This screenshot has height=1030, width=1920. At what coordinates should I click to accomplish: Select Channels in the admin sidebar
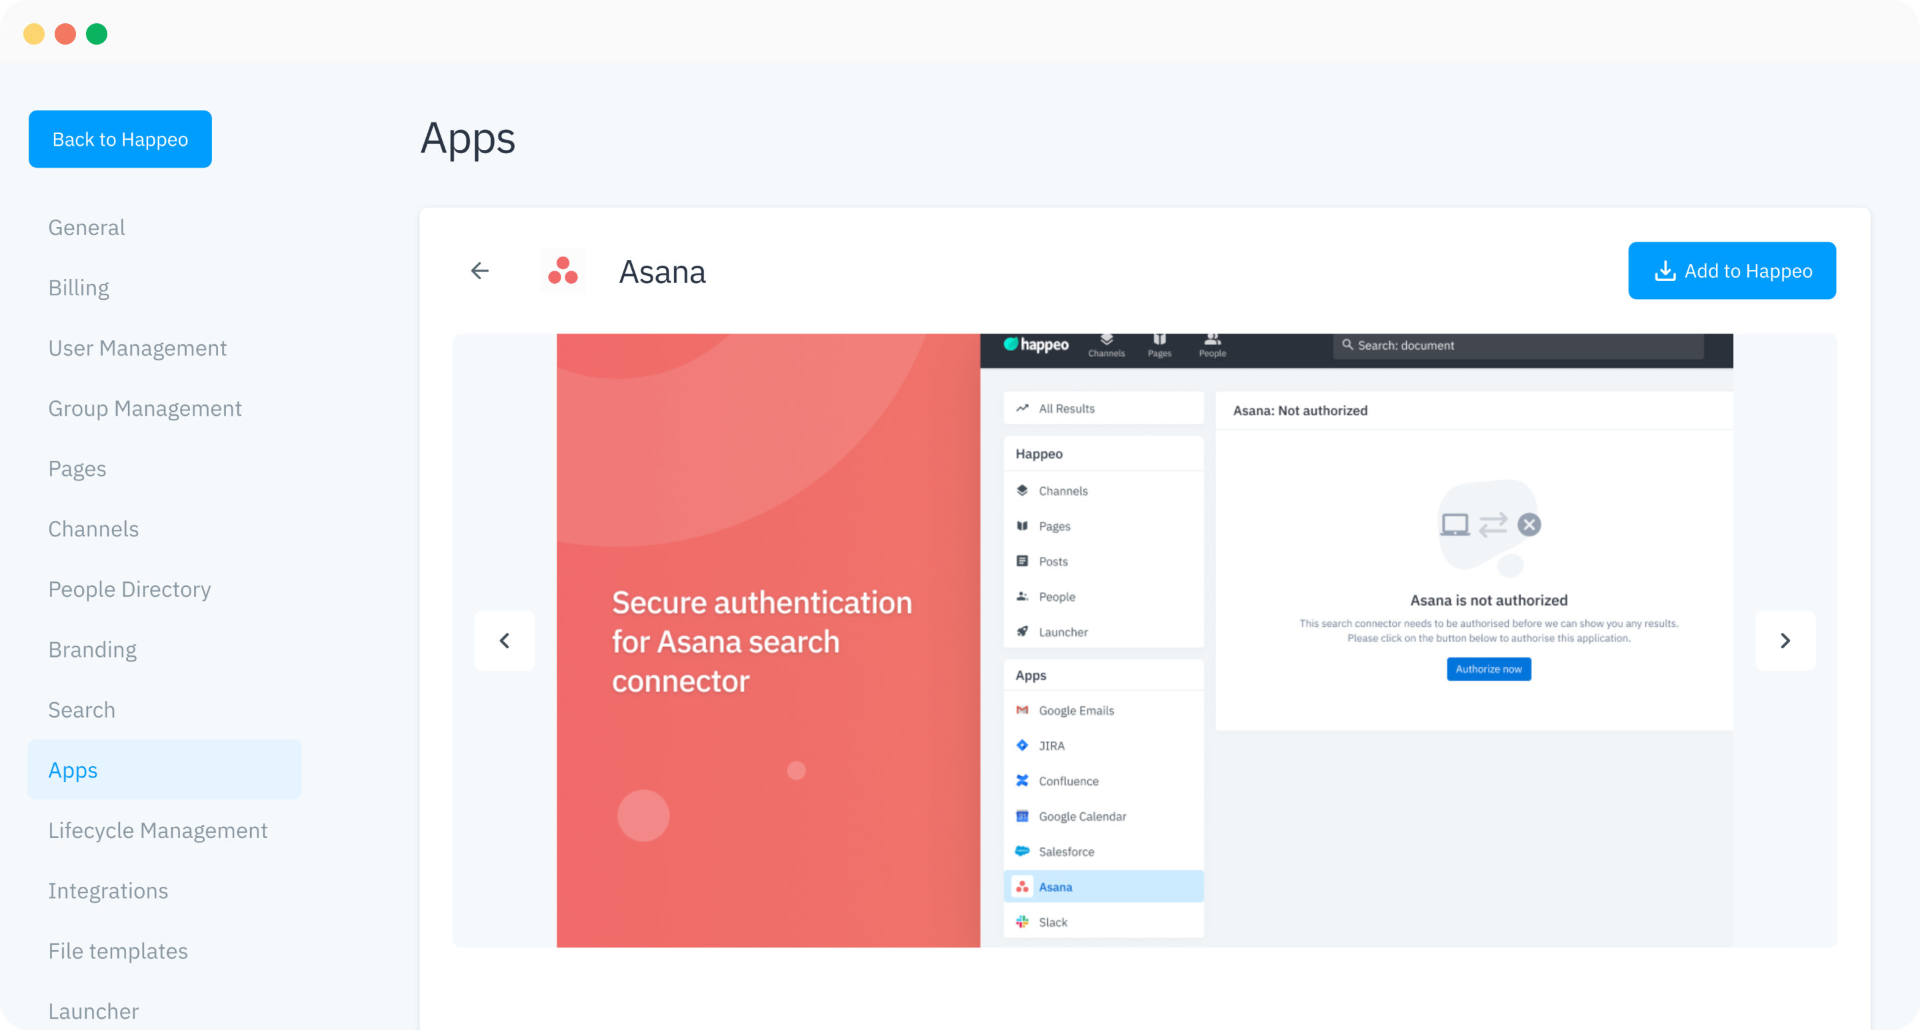93,529
